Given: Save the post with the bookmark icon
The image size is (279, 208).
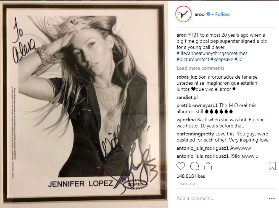Looking at the screenshot, I should coord(272,166).
